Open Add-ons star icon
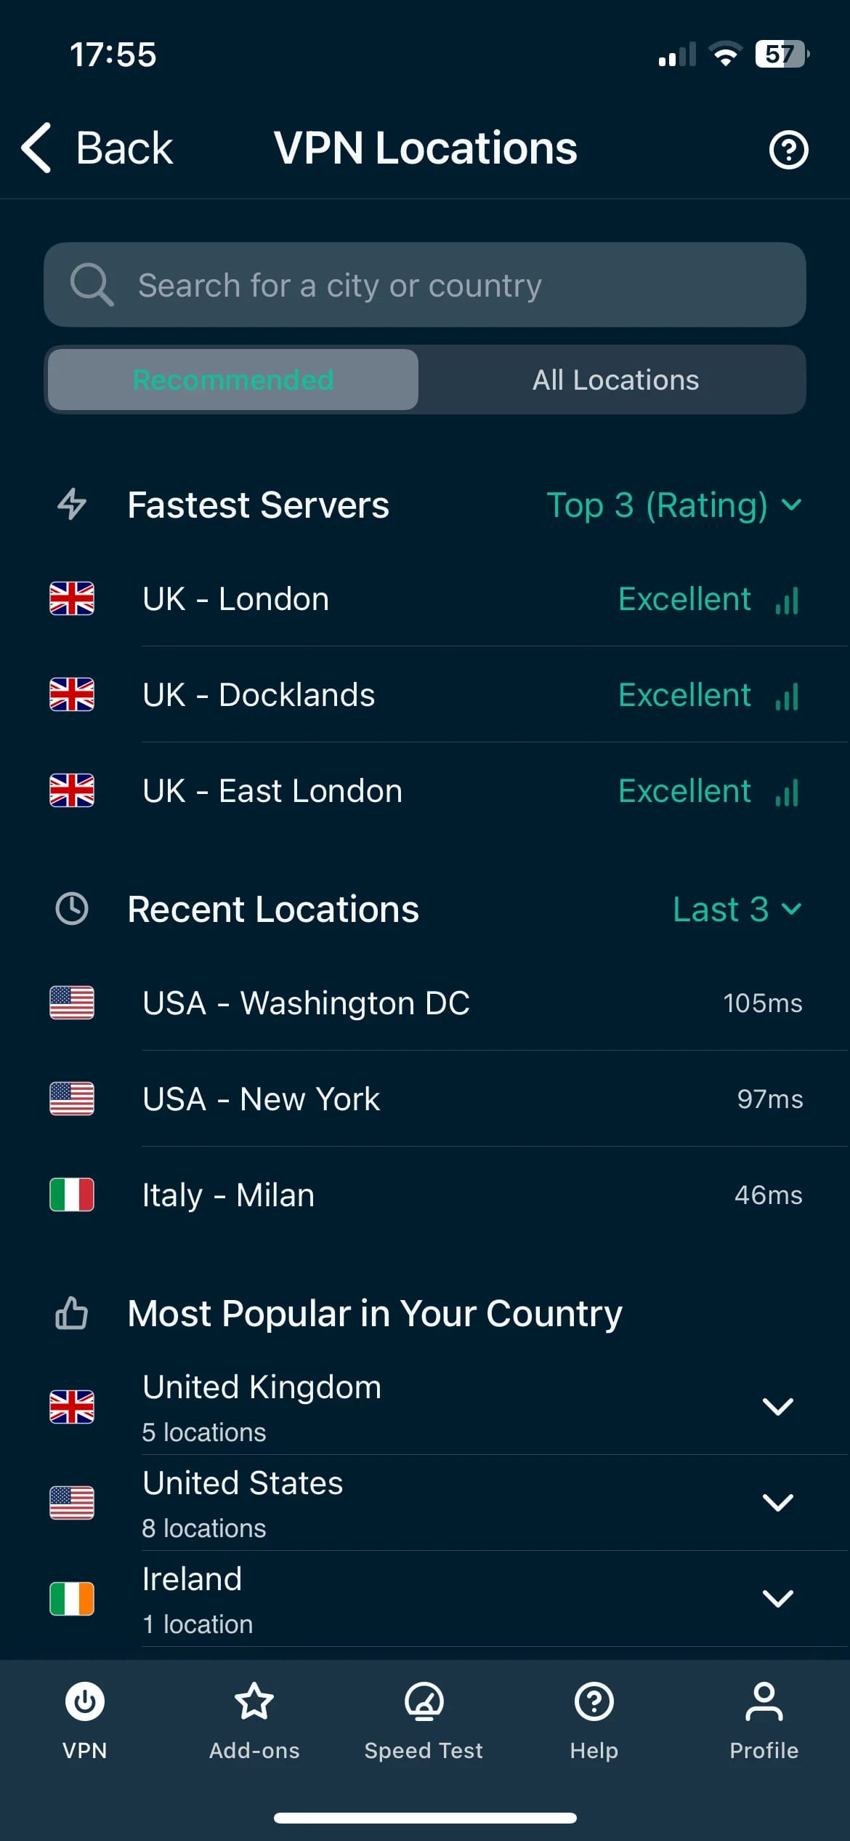Image resolution: width=850 pixels, height=1841 pixels. click(x=254, y=1702)
